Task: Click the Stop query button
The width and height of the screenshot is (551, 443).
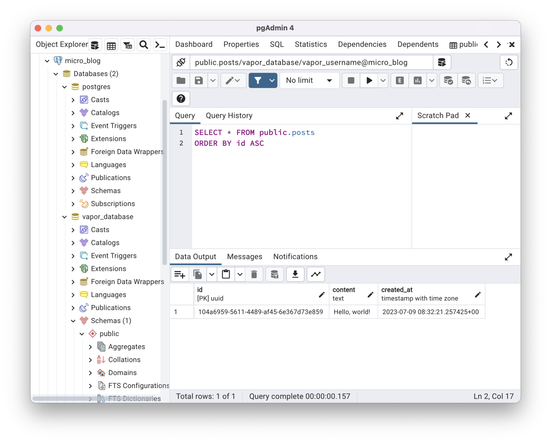Action: [351, 81]
